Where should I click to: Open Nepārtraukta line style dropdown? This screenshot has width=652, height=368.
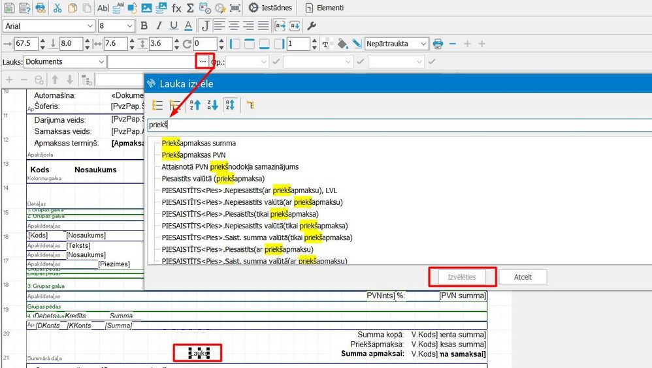(x=397, y=43)
